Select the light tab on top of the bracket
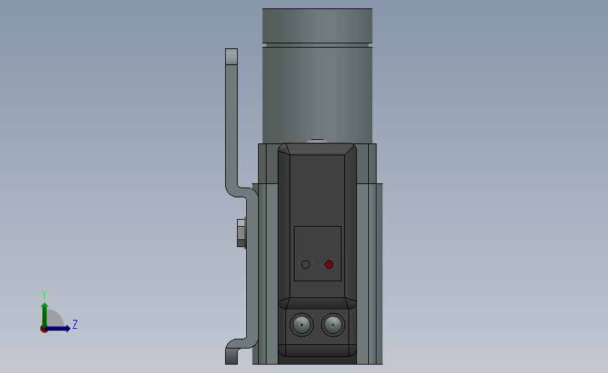608x373 pixels. pyautogui.click(x=231, y=57)
